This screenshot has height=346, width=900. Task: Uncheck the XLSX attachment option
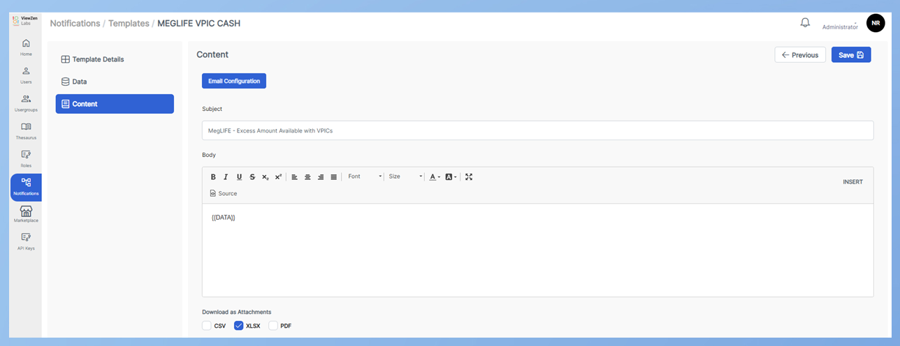239,326
